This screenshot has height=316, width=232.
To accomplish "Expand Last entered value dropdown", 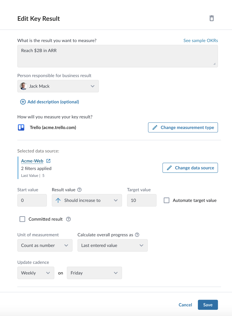I will coord(113,245).
